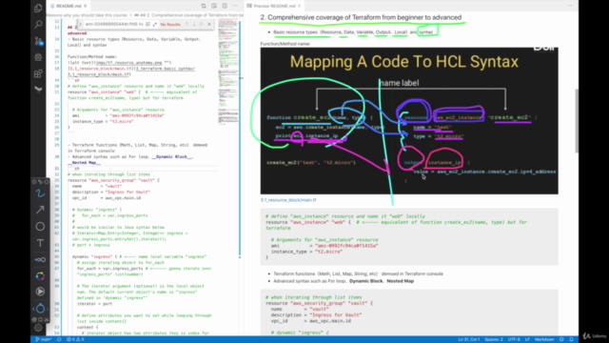Image resolution: width=609 pixels, height=343 pixels.
Task: Change end of line sequence 'LF'
Action: click(x=527, y=339)
